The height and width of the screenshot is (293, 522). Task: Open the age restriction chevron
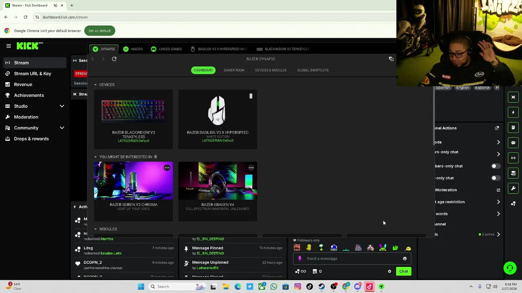pyautogui.click(x=498, y=202)
